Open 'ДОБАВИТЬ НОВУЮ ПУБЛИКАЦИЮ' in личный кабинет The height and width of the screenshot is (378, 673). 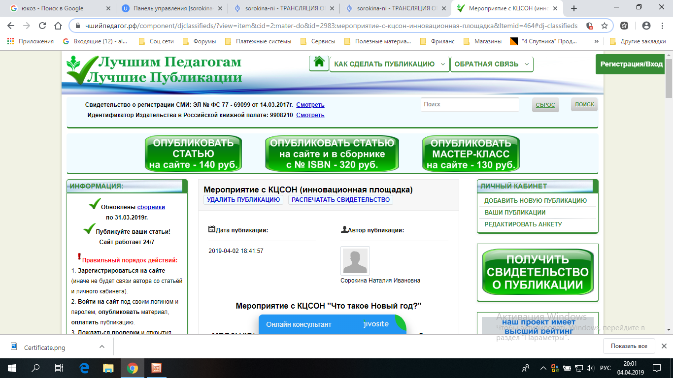click(536, 201)
